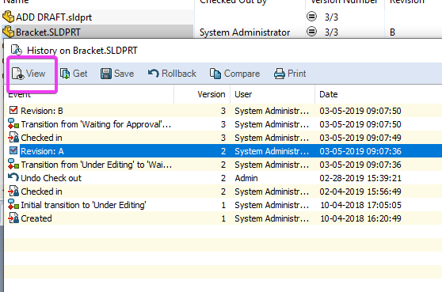Viewport: 442px width, 292px height.
Task: Click Initial transition event icon
Action: click(13, 205)
